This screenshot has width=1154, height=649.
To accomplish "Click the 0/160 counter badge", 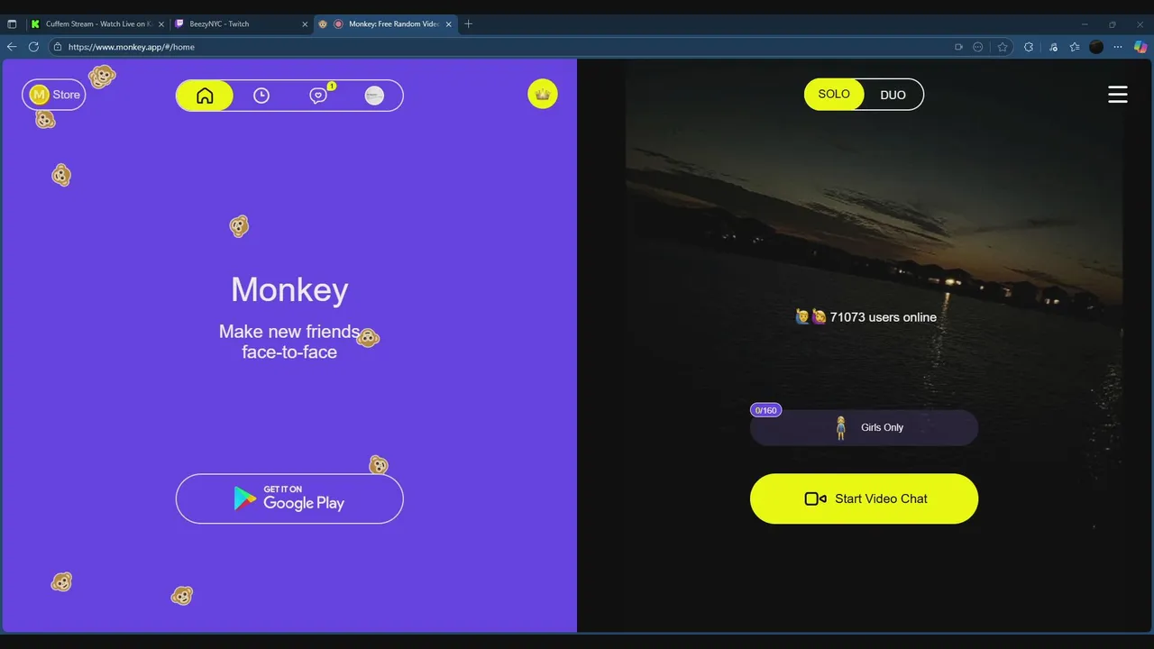I will pyautogui.click(x=765, y=410).
